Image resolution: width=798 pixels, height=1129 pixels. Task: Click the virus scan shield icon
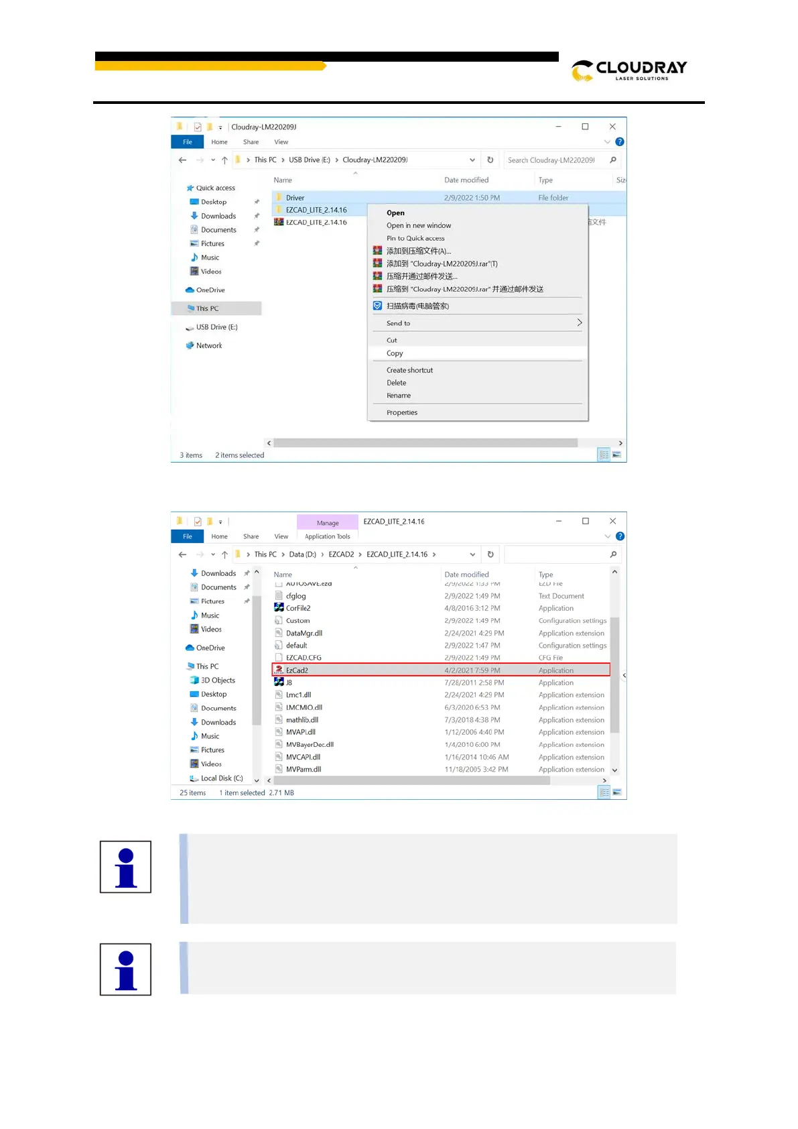(x=377, y=306)
